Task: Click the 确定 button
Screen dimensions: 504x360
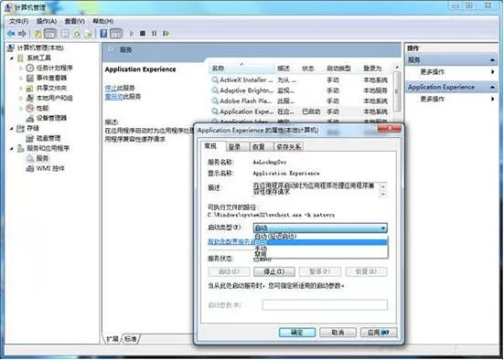Action: pyautogui.click(x=297, y=333)
